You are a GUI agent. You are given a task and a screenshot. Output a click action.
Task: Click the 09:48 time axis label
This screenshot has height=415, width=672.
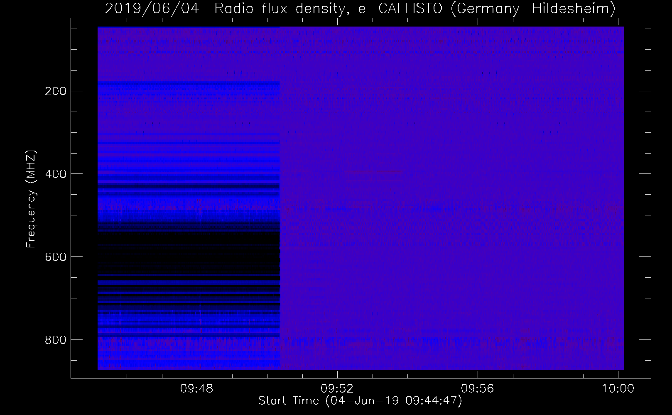pyautogui.click(x=196, y=389)
